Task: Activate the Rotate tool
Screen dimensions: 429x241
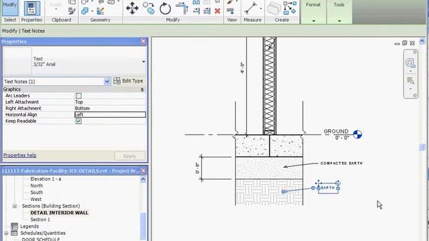Action: click(165, 9)
